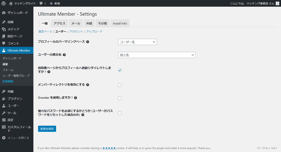Click the Ultimate Member person icon
The image size is (281, 152).
[4, 50]
